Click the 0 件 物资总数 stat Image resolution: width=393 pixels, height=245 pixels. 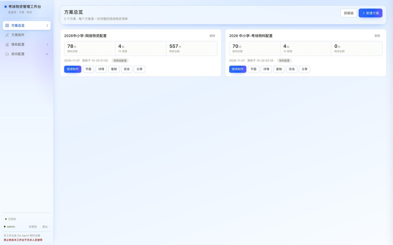(x=357, y=48)
